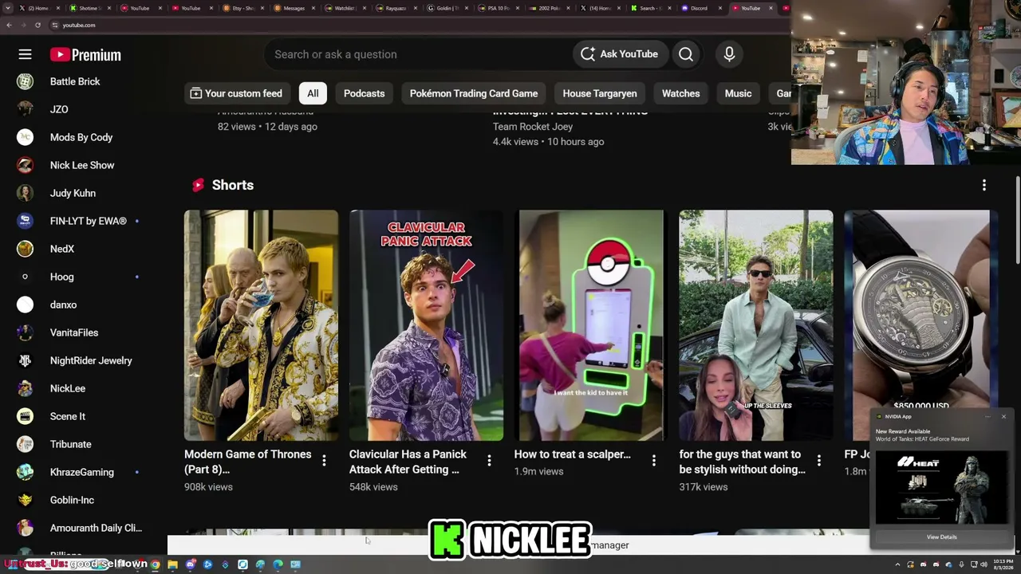Go to YouTube Premium home logo
The height and width of the screenshot is (574, 1021).
pyautogui.click(x=85, y=54)
